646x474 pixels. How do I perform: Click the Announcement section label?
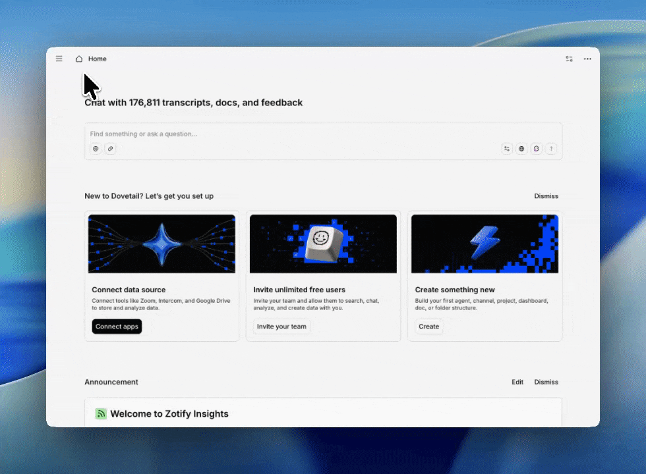(x=111, y=382)
